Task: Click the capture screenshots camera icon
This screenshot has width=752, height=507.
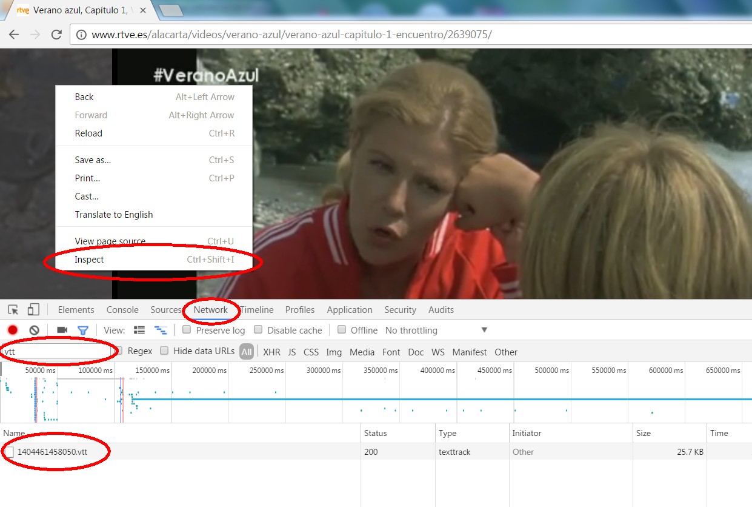Action: [x=62, y=331]
